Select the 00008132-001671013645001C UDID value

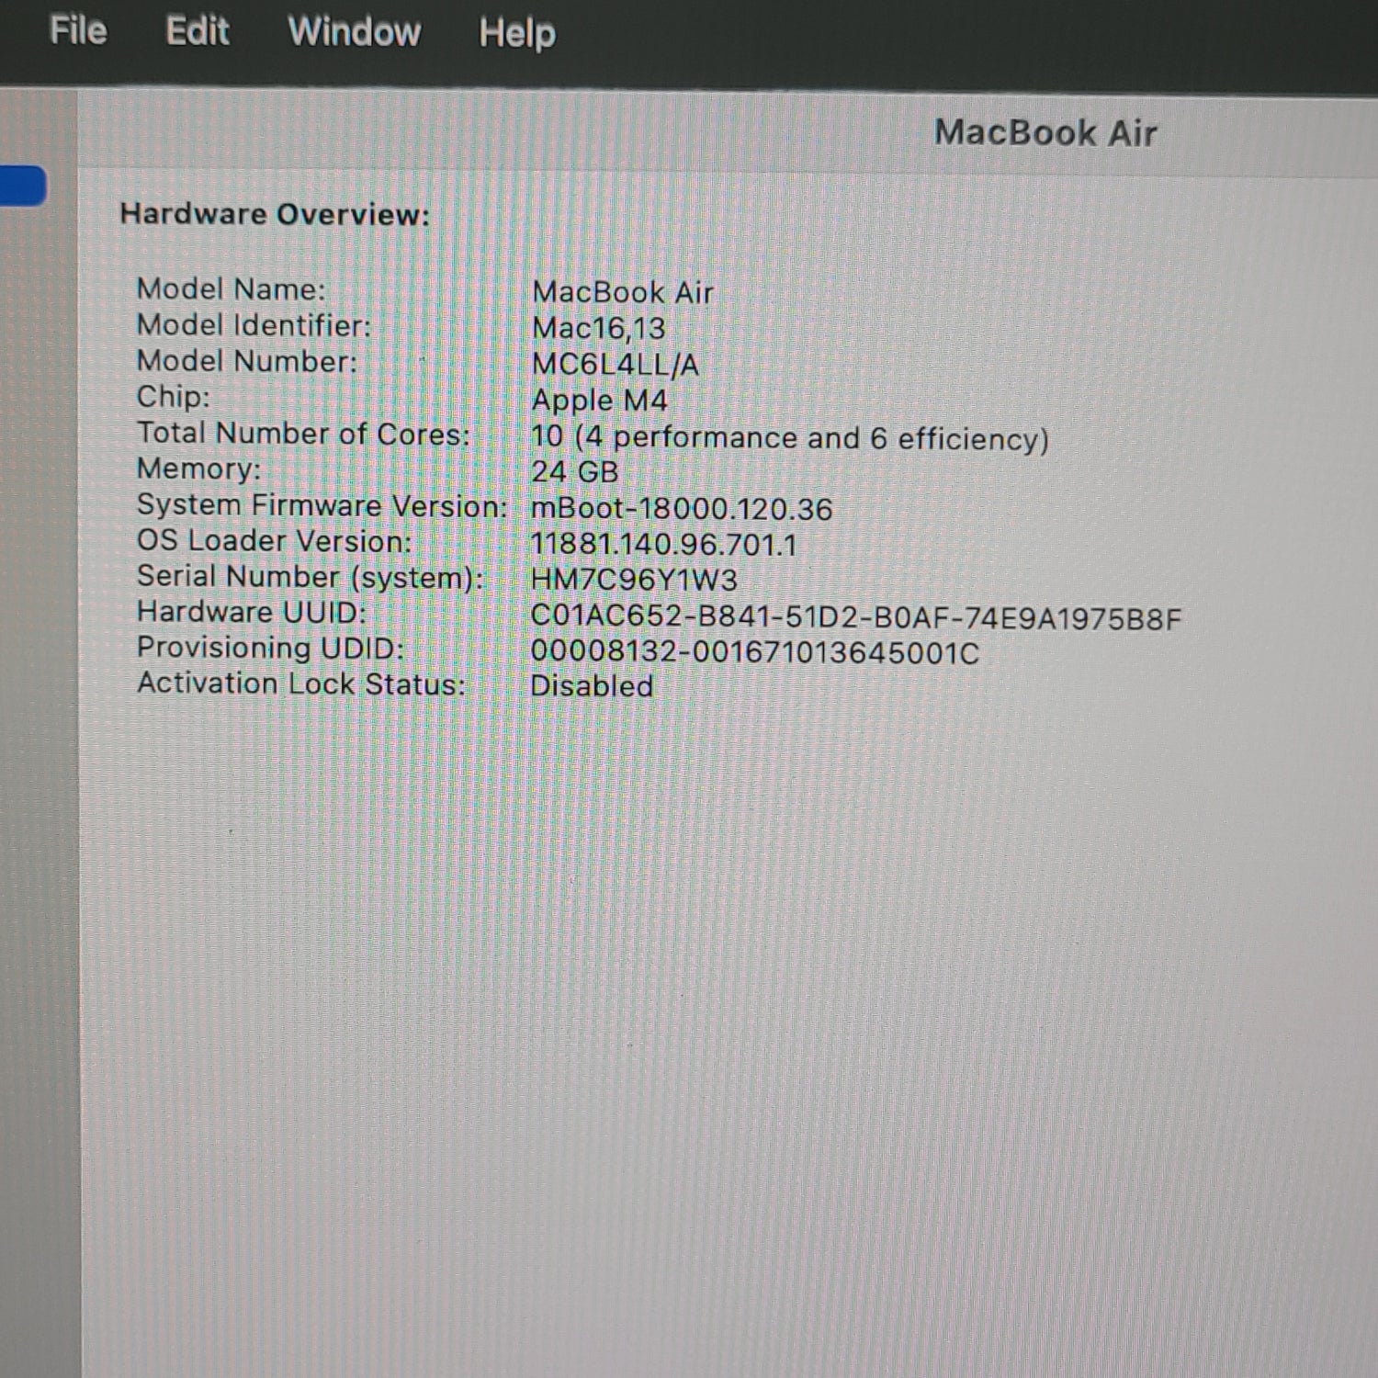[x=755, y=653]
